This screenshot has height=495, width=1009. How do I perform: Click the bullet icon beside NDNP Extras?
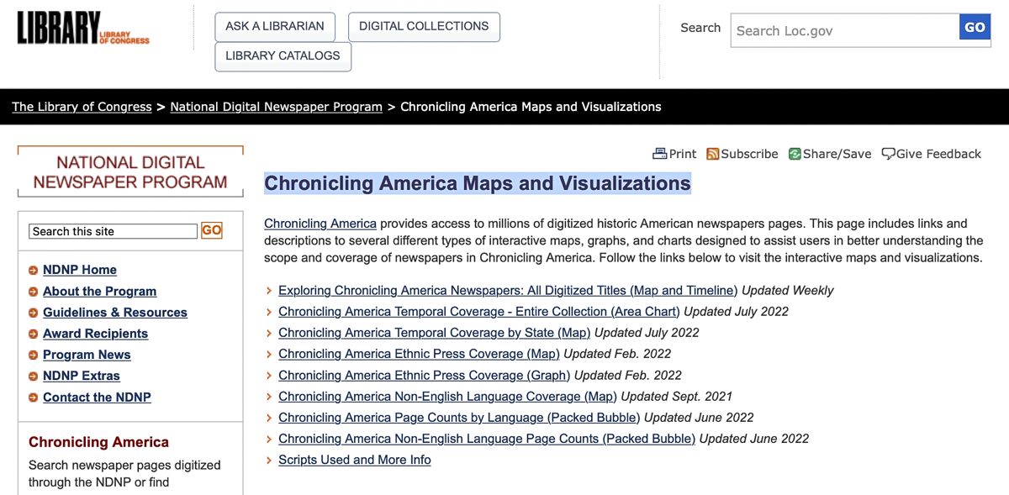point(34,377)
